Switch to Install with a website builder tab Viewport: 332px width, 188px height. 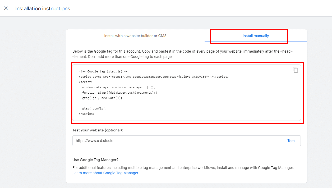[135, 36]
